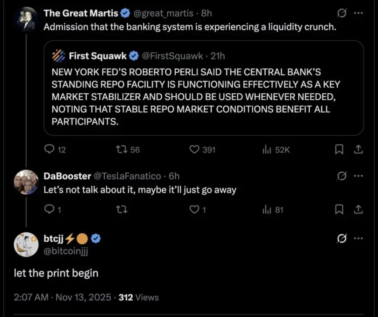
Task: Share The Great Martis post
Action: coord(357,149)
